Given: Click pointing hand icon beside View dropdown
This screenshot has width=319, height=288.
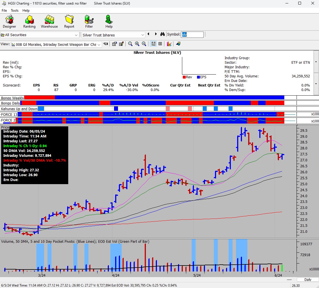Looking at the screenshot, I should [x=105, y=44].
